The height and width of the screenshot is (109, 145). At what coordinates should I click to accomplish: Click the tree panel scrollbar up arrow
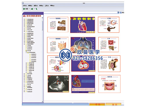(42, 18)
